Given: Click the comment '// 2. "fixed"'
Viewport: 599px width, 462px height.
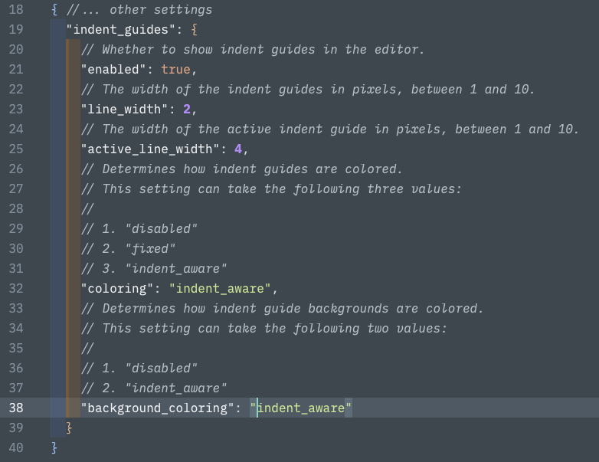Looking at the screenshot, I should 129,249.
